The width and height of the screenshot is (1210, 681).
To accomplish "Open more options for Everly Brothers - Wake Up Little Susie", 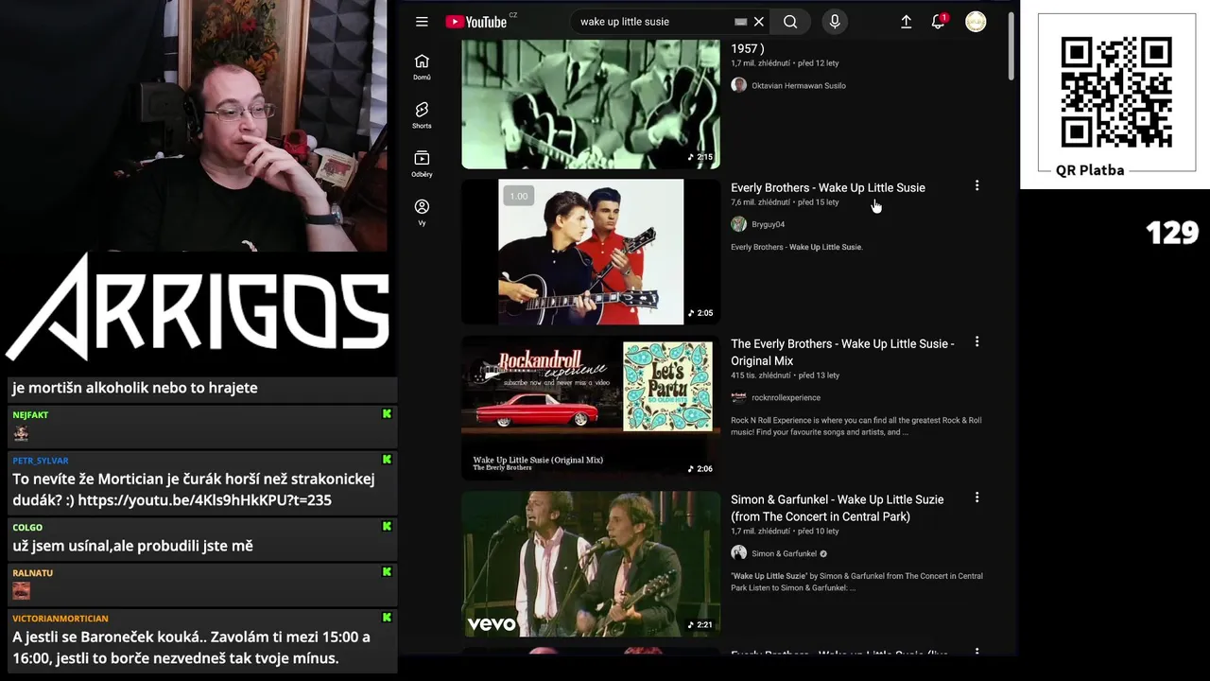I will 977,186.
